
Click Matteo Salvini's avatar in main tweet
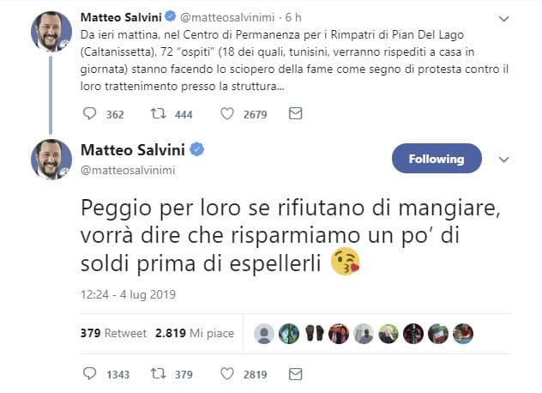(51, 159)
